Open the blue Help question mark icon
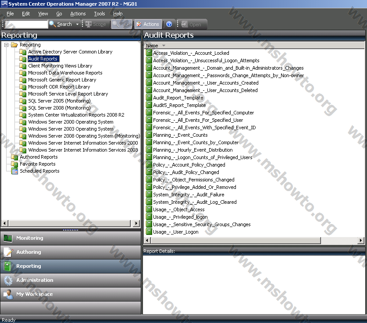The image size is (367, 323). [x=169, y=24]
